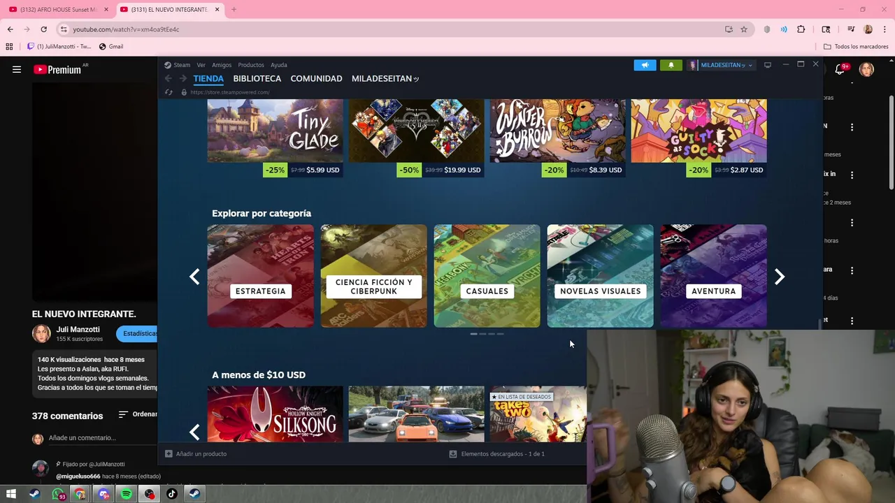Image resolution: width=895 pixels, height=503 pixels.
Task: Open YouTube hamburger guide menu
Action: [17, 69]
